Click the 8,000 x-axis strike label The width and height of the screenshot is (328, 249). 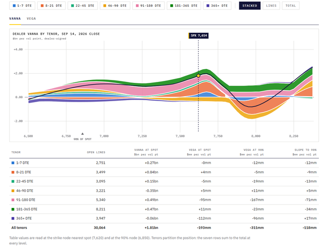[x=256, y=136]
